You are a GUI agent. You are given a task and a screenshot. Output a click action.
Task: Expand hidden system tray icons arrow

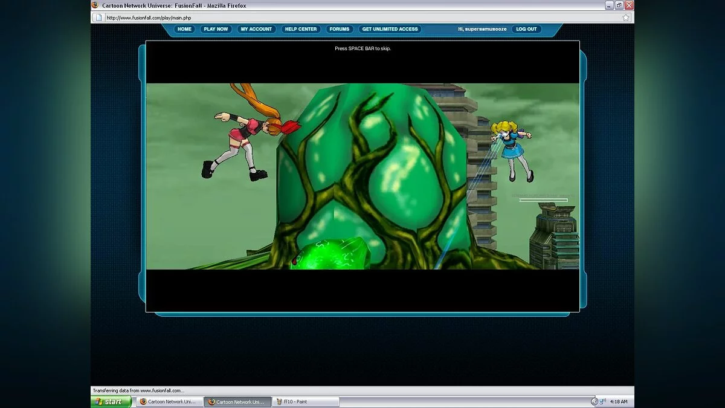click(x=594, y=401)
